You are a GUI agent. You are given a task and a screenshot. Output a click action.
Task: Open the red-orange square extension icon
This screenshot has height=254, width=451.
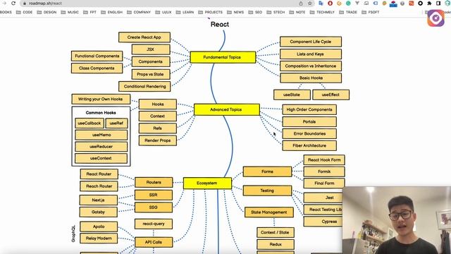tap(412, 4)
